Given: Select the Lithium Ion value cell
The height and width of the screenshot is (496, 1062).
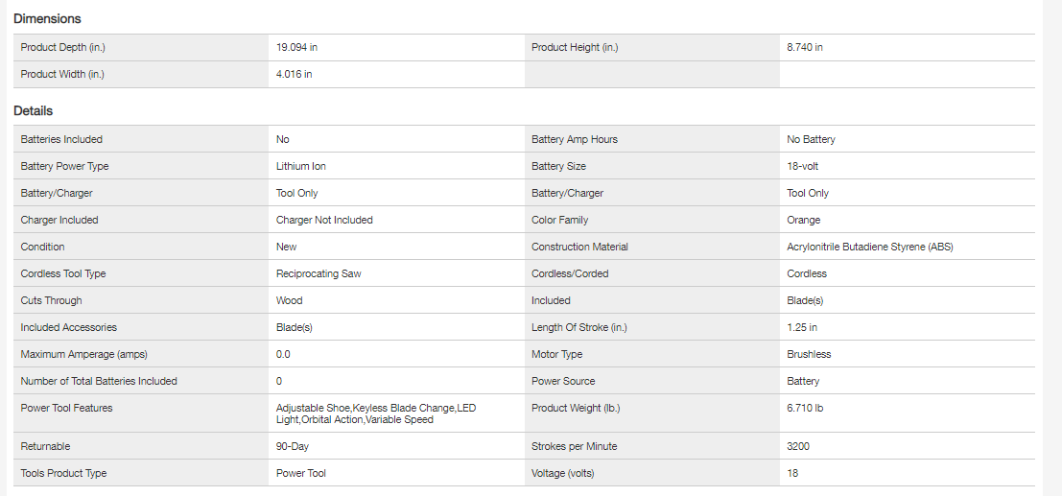Looking at the screenshot, I should point(300,166).
